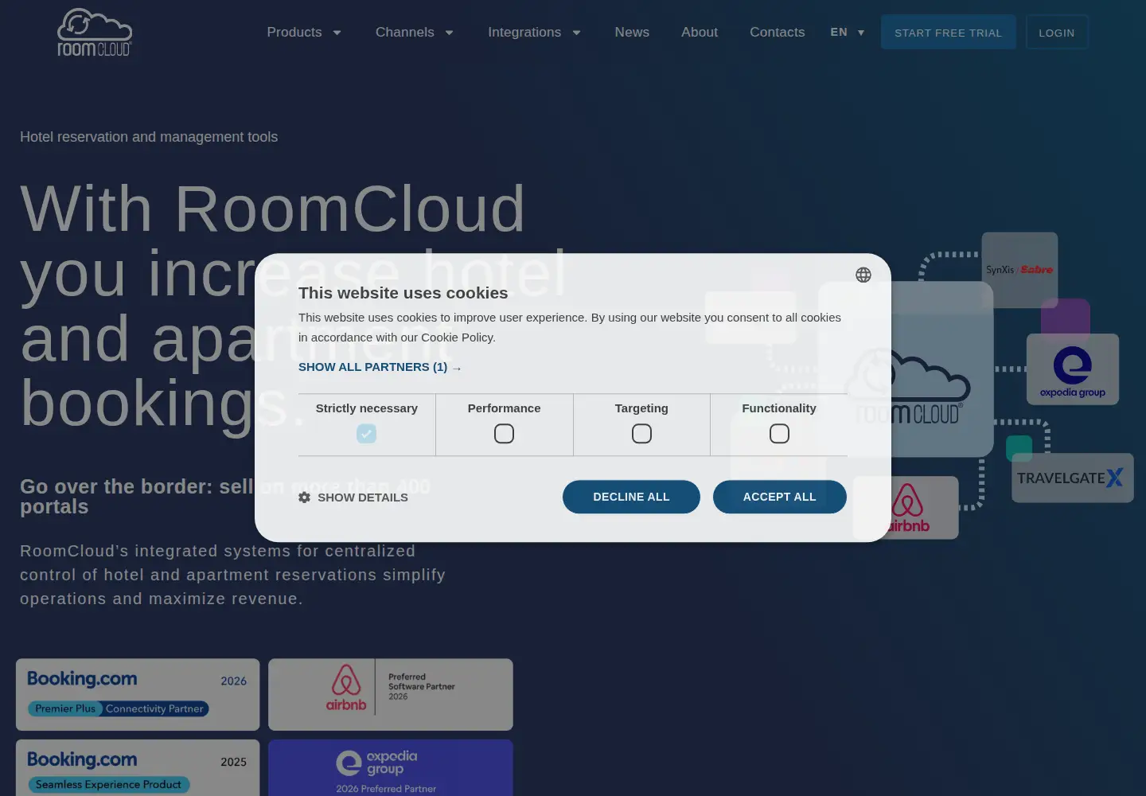Open Booking.com 2026 Premier Plus partner badge

(138, 694)
